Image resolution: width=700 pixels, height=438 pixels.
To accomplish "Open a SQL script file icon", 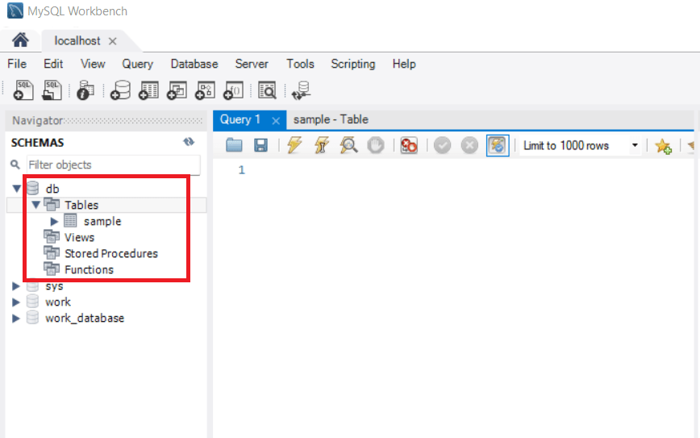I will pyautogui.click(x=52, y=90).
